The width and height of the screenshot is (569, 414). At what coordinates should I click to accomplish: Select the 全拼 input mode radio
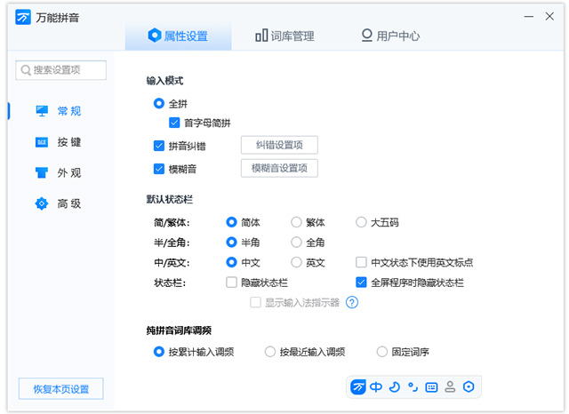tap(159, 103)
